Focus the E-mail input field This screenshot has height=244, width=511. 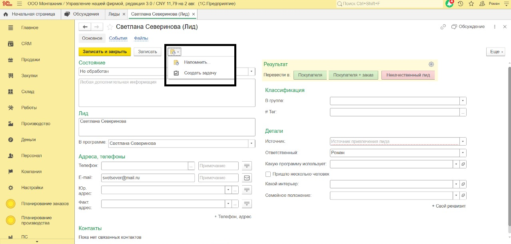148,178
